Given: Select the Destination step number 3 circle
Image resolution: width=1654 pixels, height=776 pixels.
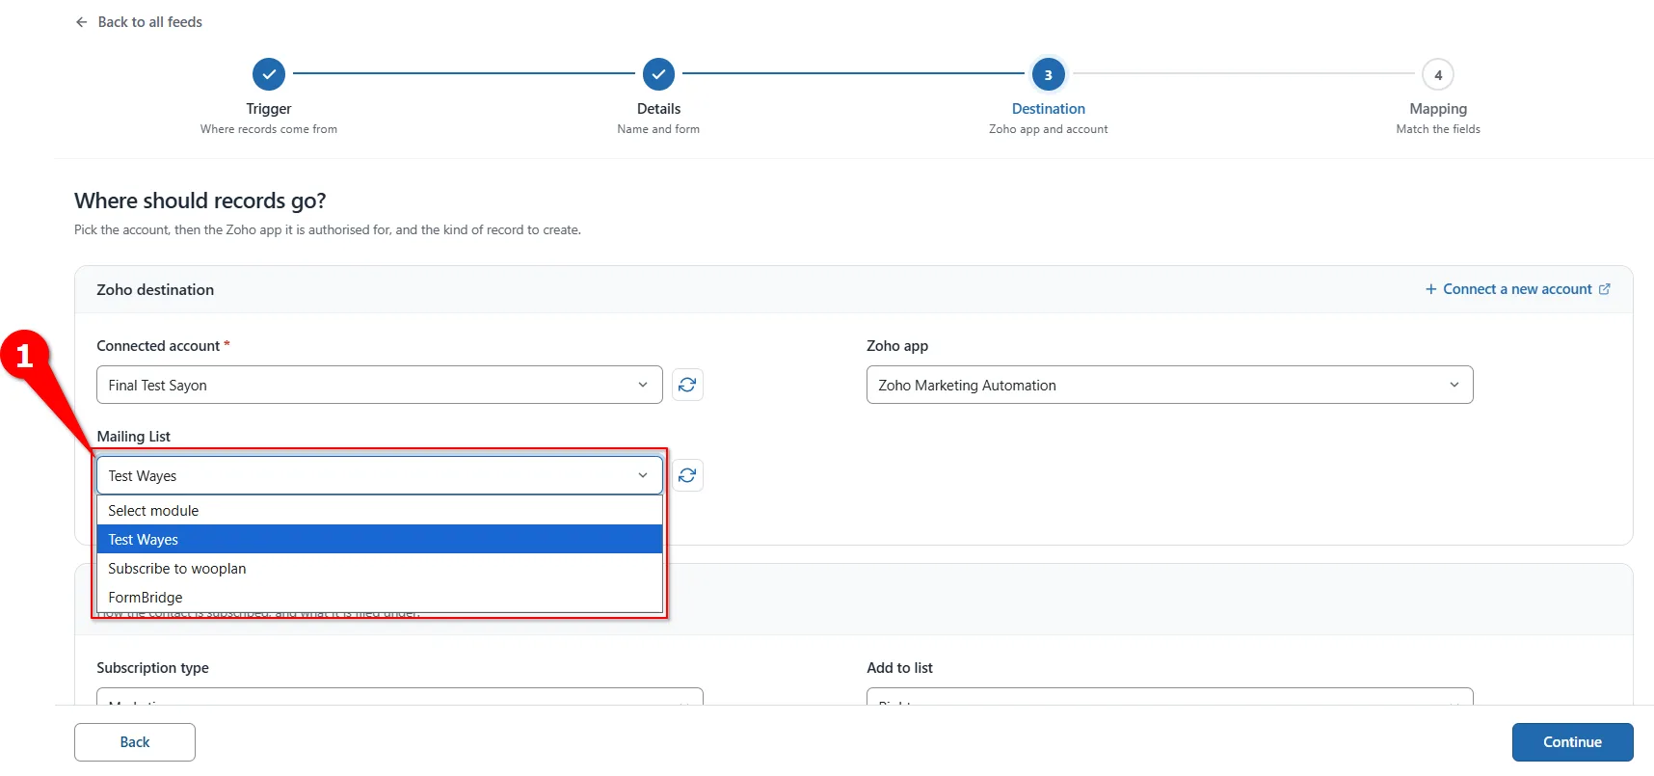Looking at the screenshot, I should pos(1049,74).
